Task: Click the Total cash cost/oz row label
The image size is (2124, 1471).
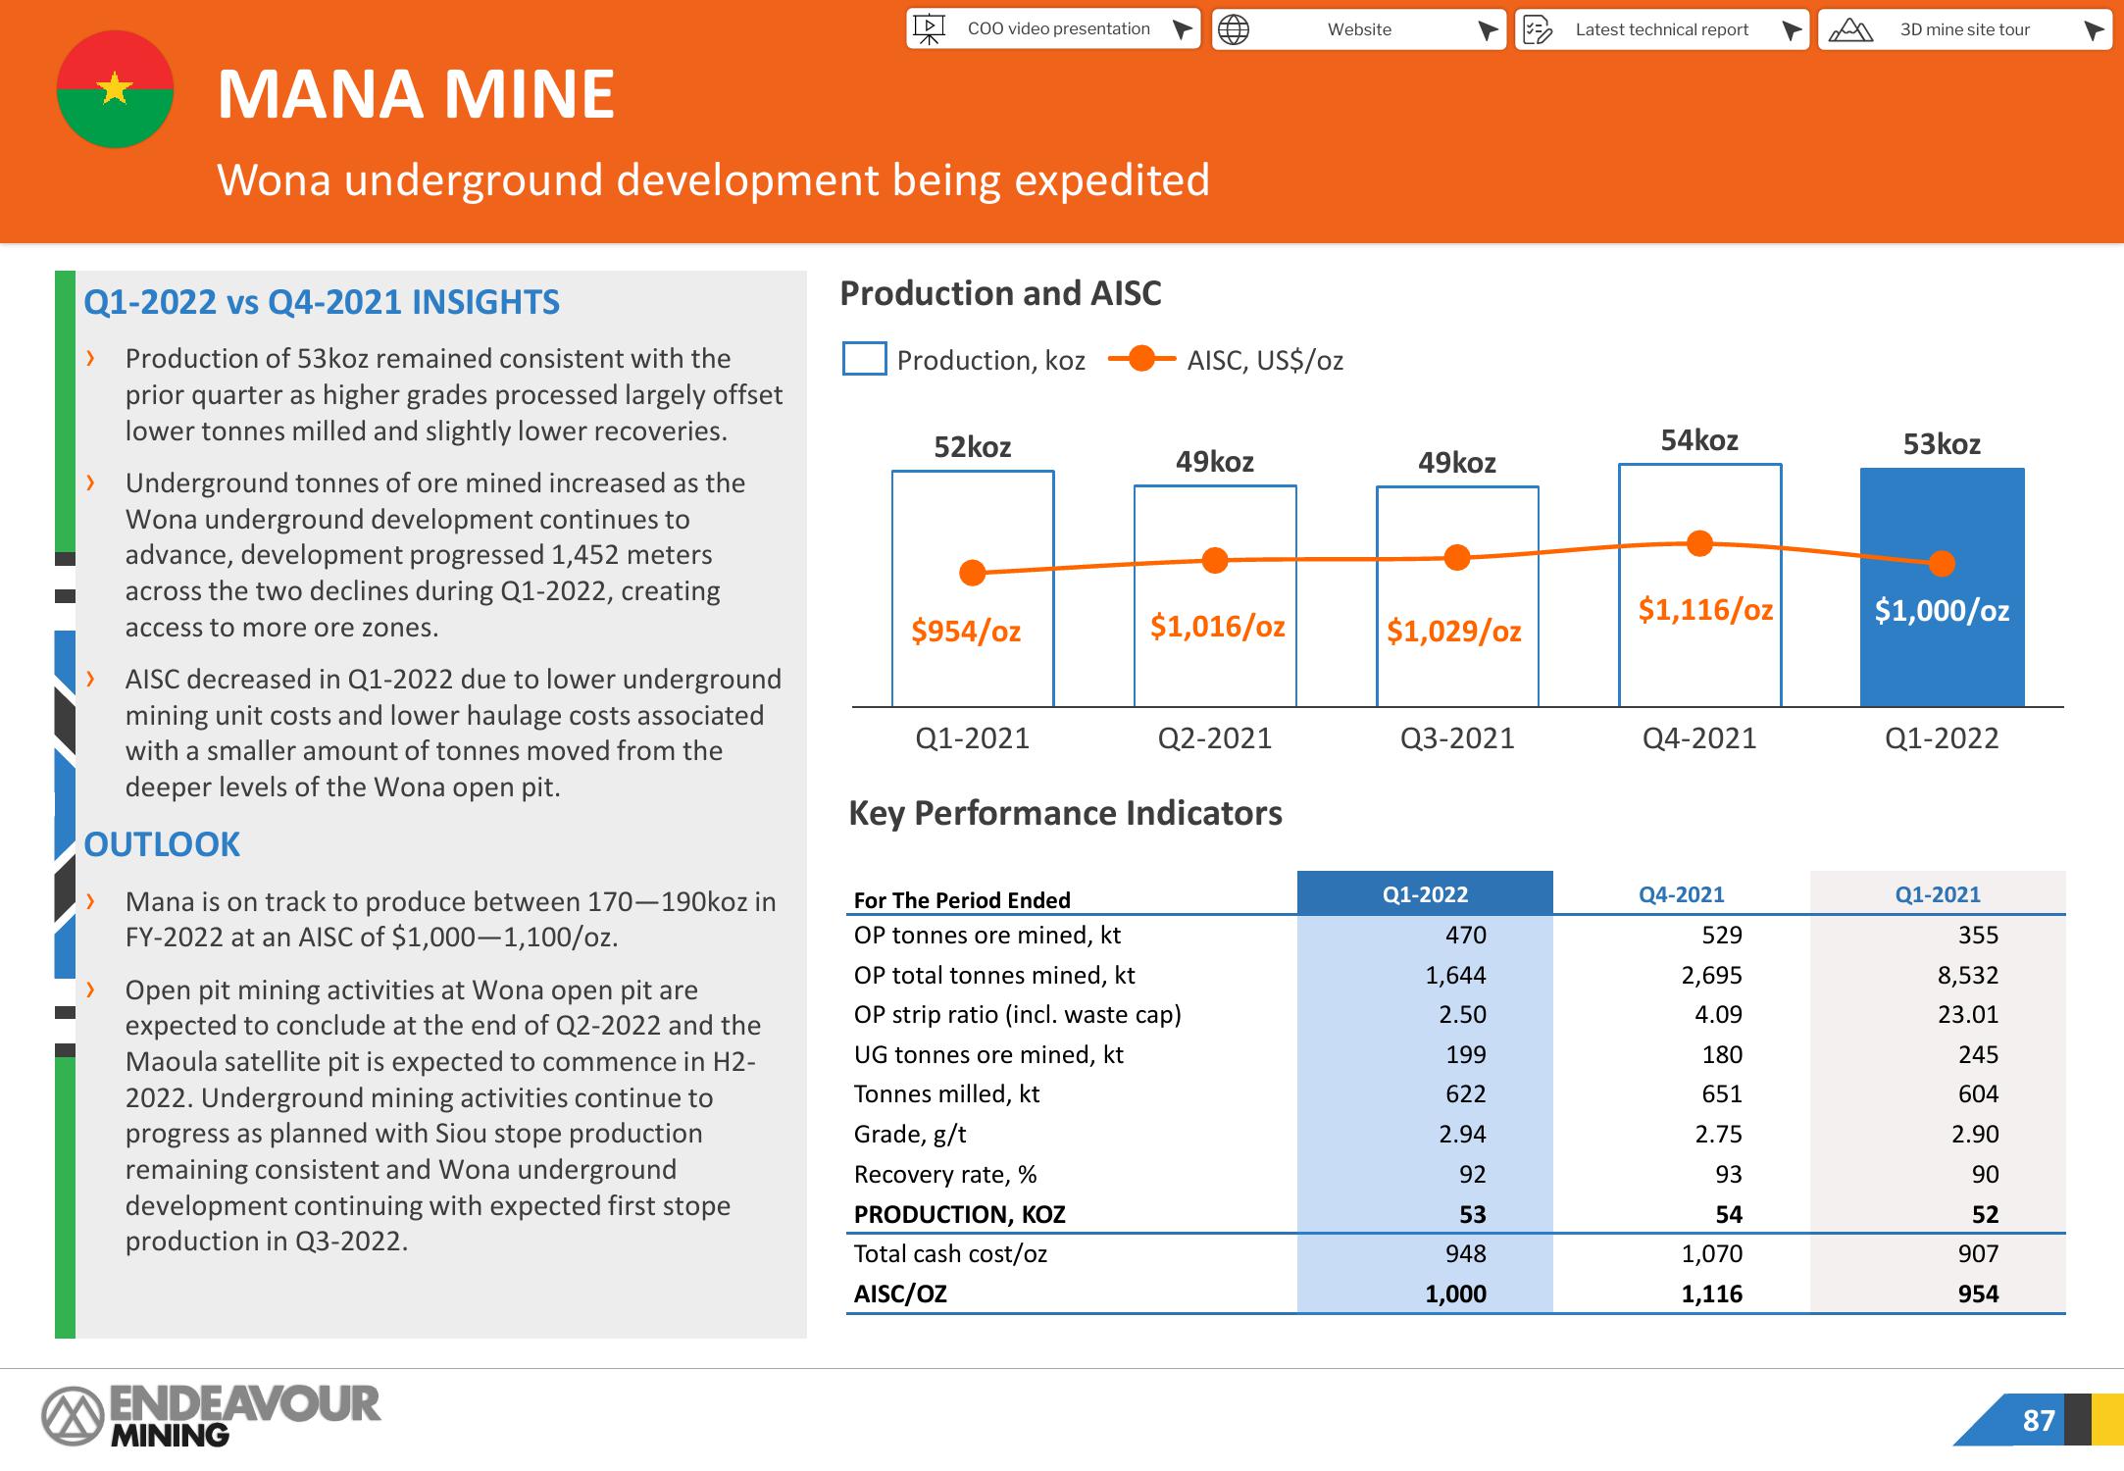Action: [x=950, y=1254]
